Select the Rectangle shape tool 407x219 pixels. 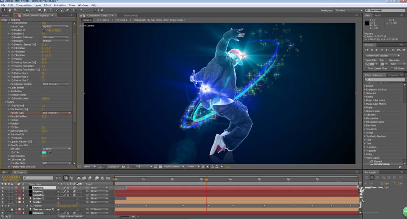pos(39,10)
